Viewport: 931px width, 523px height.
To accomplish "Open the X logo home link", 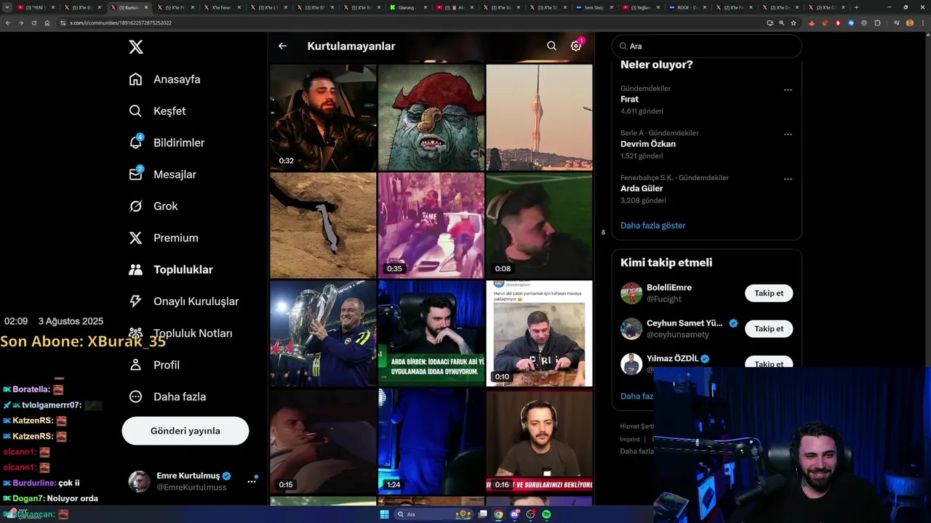I will [136, 47].
